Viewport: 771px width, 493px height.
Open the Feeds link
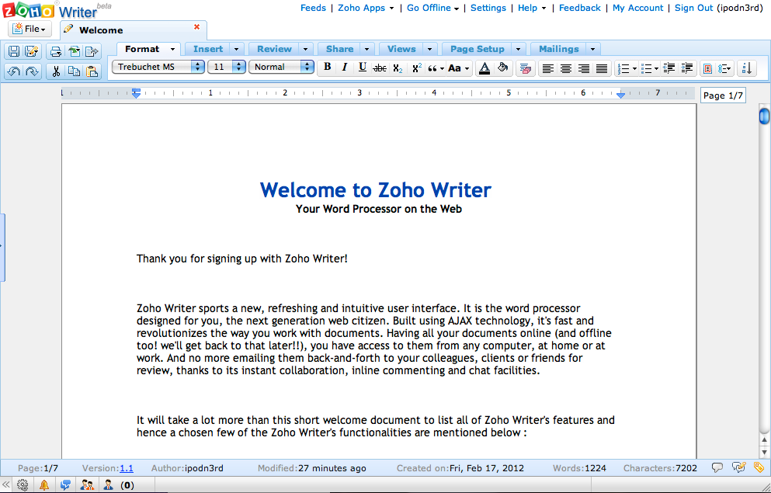[313, 8]
